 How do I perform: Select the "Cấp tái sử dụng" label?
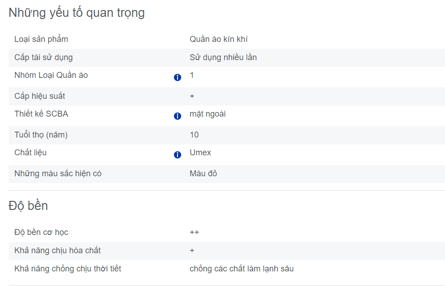point(43,57)
